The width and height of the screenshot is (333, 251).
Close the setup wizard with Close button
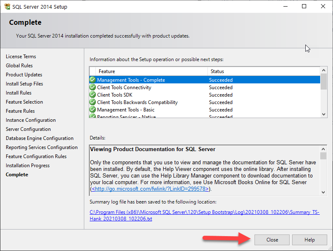272,240
